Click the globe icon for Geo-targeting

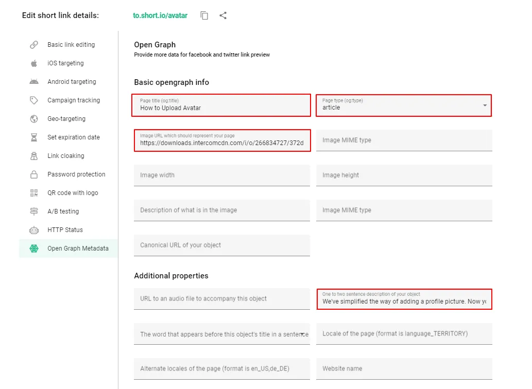[34, 119]
